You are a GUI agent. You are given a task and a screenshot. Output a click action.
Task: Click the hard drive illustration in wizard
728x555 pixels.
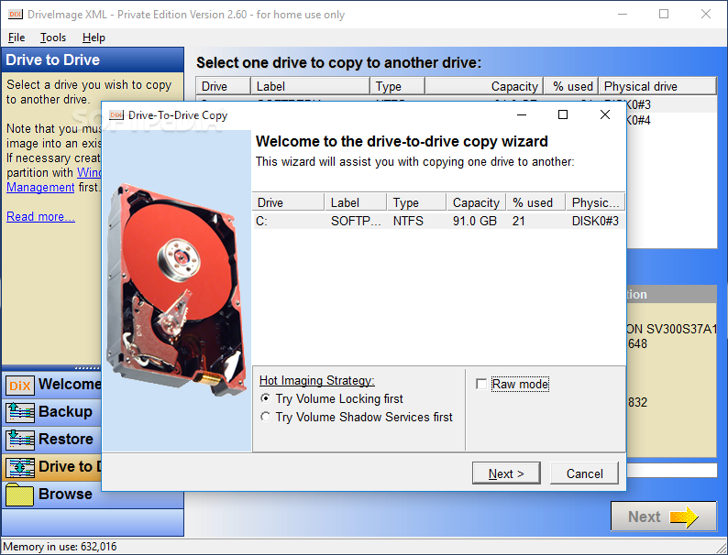(x=176, y=289)
